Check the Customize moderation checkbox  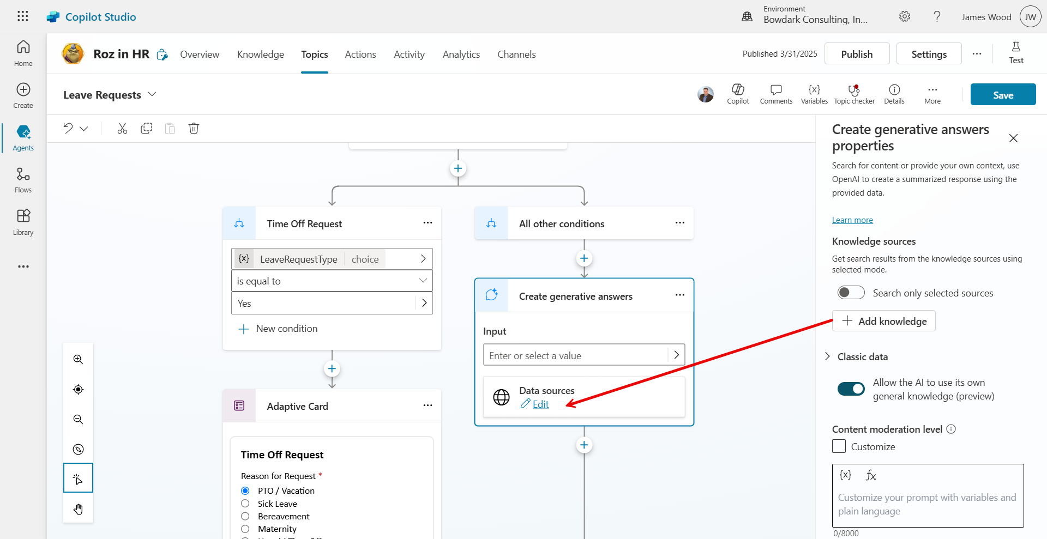point(839,446)
